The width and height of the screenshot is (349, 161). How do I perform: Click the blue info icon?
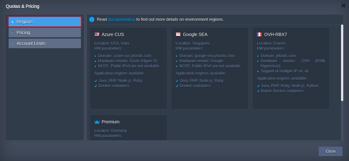pyautogui.click(x=92, y=19)
